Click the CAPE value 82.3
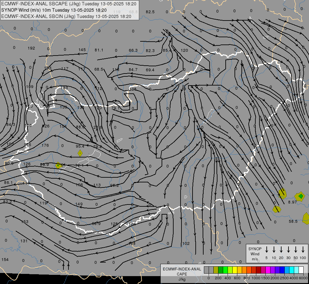309x284 pixels. click(x=150, y=51)
